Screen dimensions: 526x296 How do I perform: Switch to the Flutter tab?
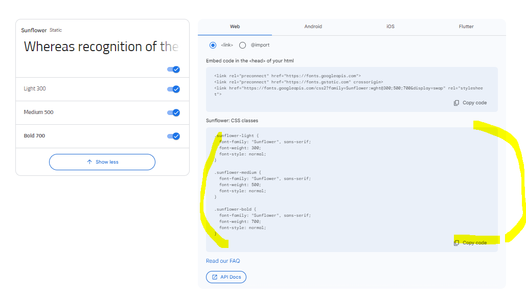[x=466, y=27]
